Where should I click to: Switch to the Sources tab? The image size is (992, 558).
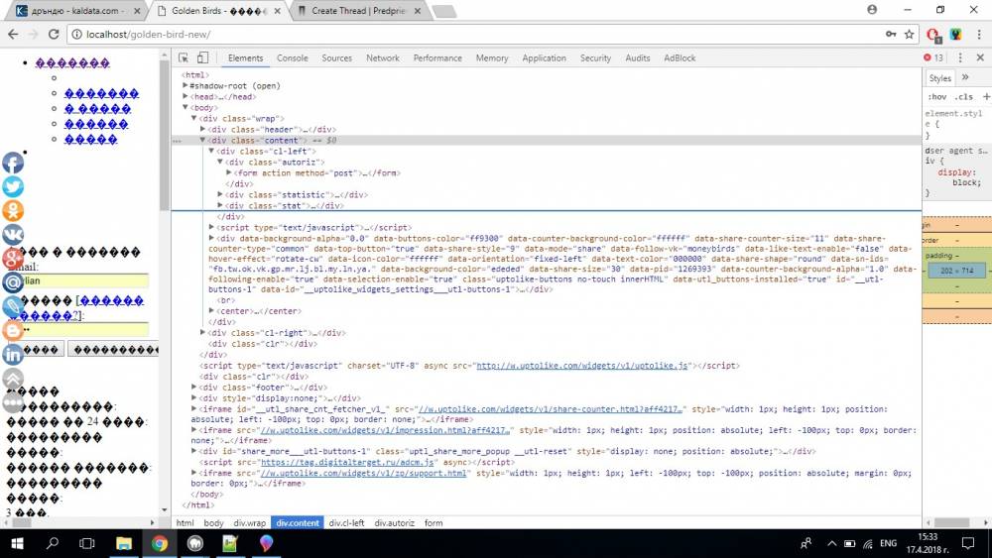point(336,57)
